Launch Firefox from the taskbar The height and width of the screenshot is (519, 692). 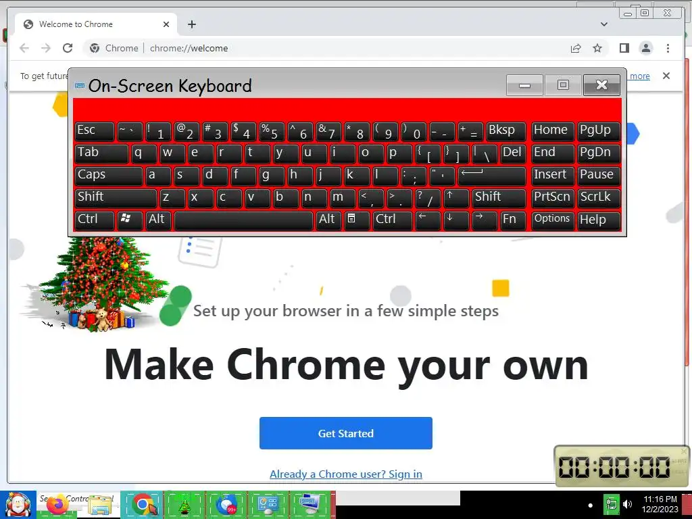click(x=57, y=505)
